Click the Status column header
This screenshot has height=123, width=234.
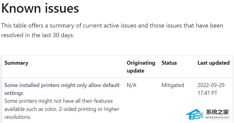coord(169,63)
